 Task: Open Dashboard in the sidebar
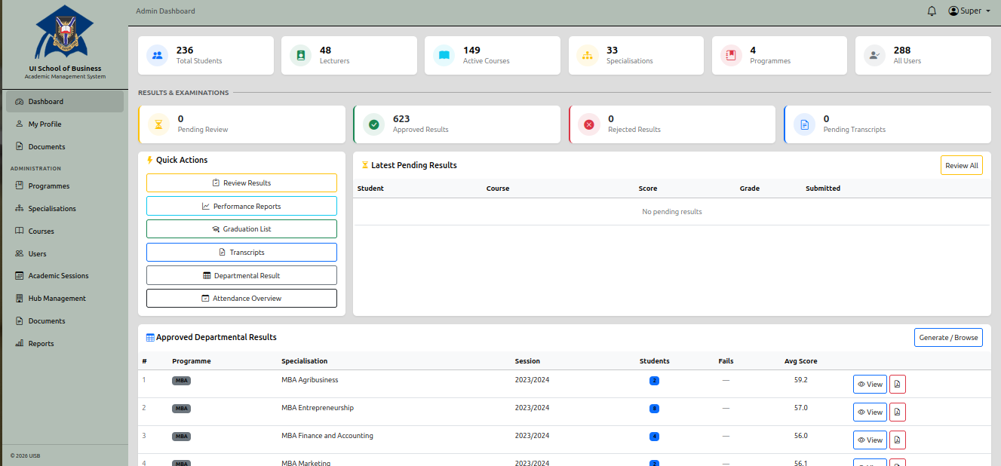[x=65, y=102]
